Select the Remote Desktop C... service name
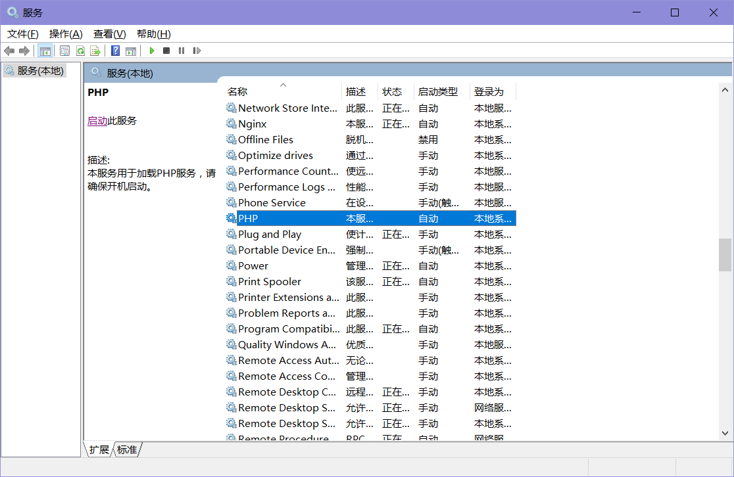The image size is (734, 477). [x=287, y=392]
